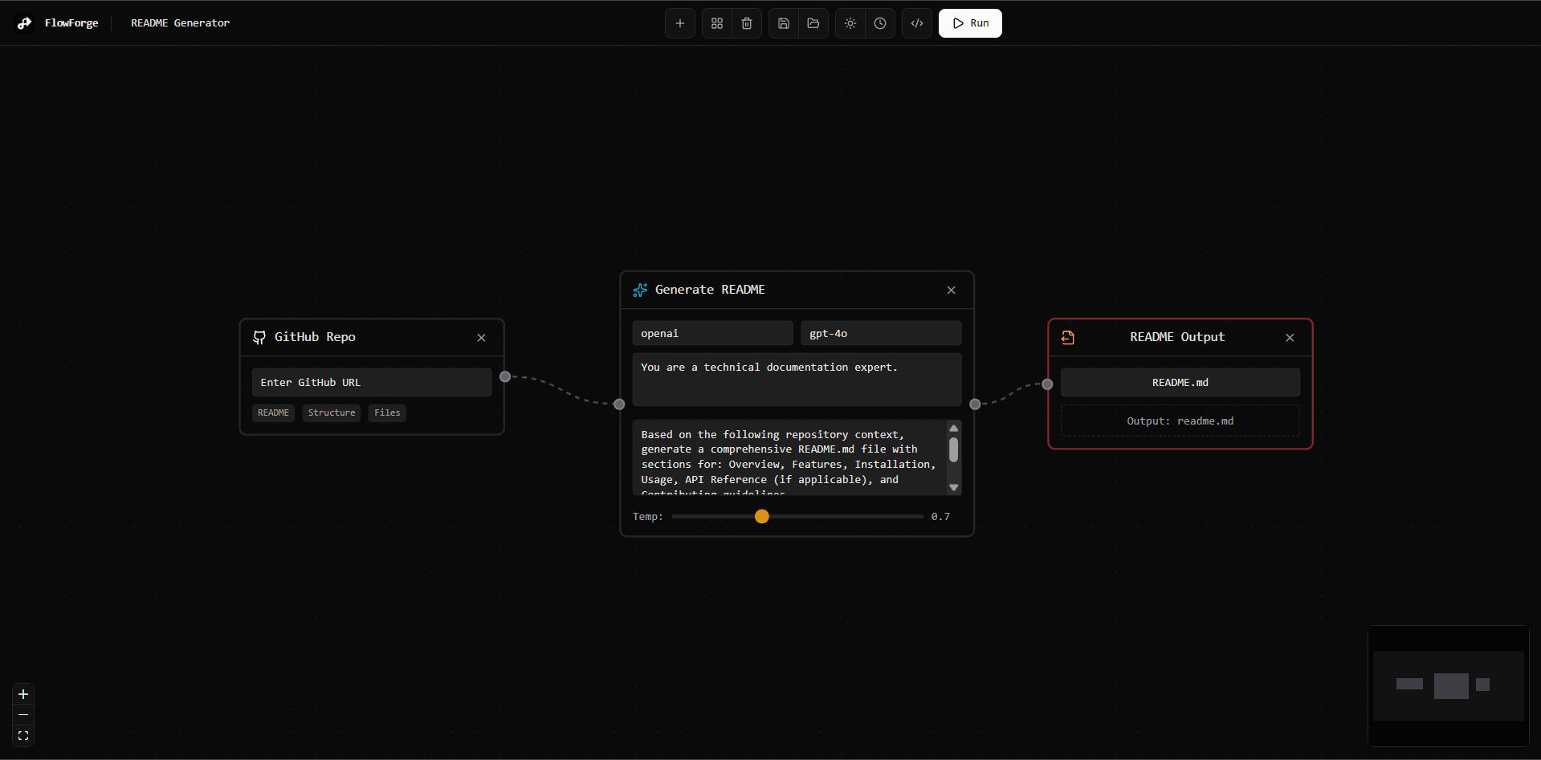Enable the Structure option in GitHub Repo
This screenshot has height=760, width=1541.
click(331, 413)
